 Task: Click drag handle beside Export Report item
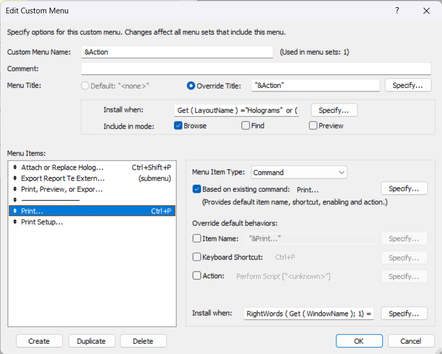coord(15,179)
